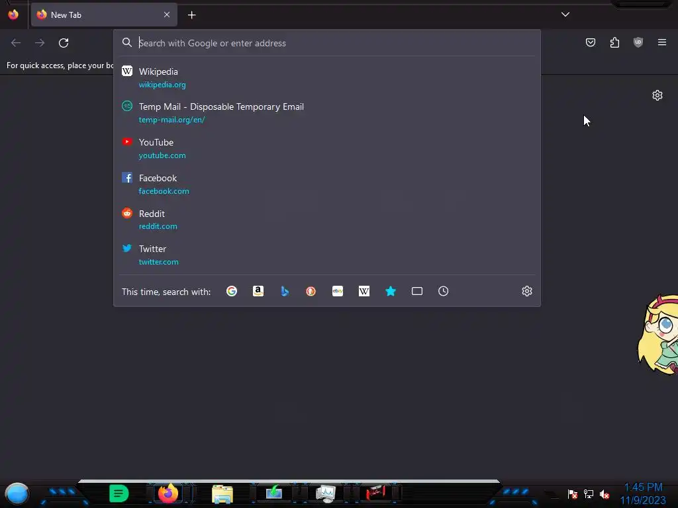Image resolution: width=678 pixels, height=508 pixels.
Task: Open the Firefox hamburger menu
Action: coord(662,42)
